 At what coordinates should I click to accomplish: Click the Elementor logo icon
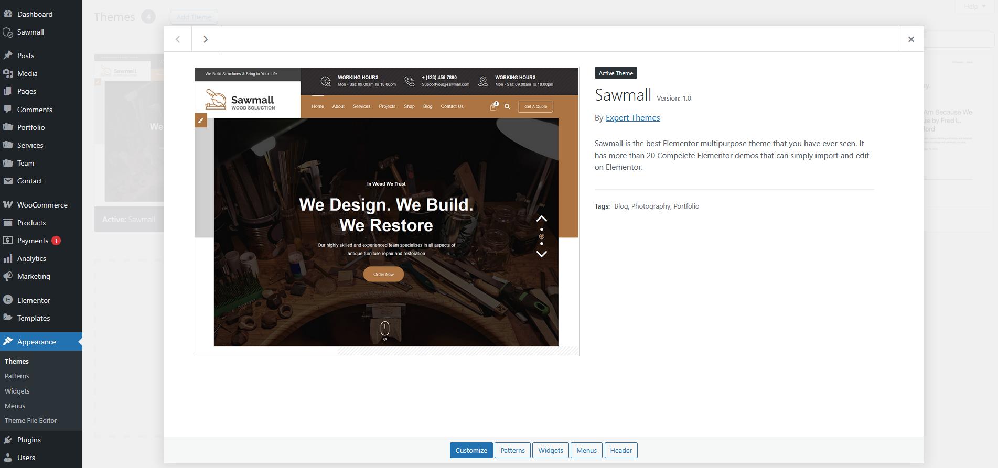tap(8, 300)
